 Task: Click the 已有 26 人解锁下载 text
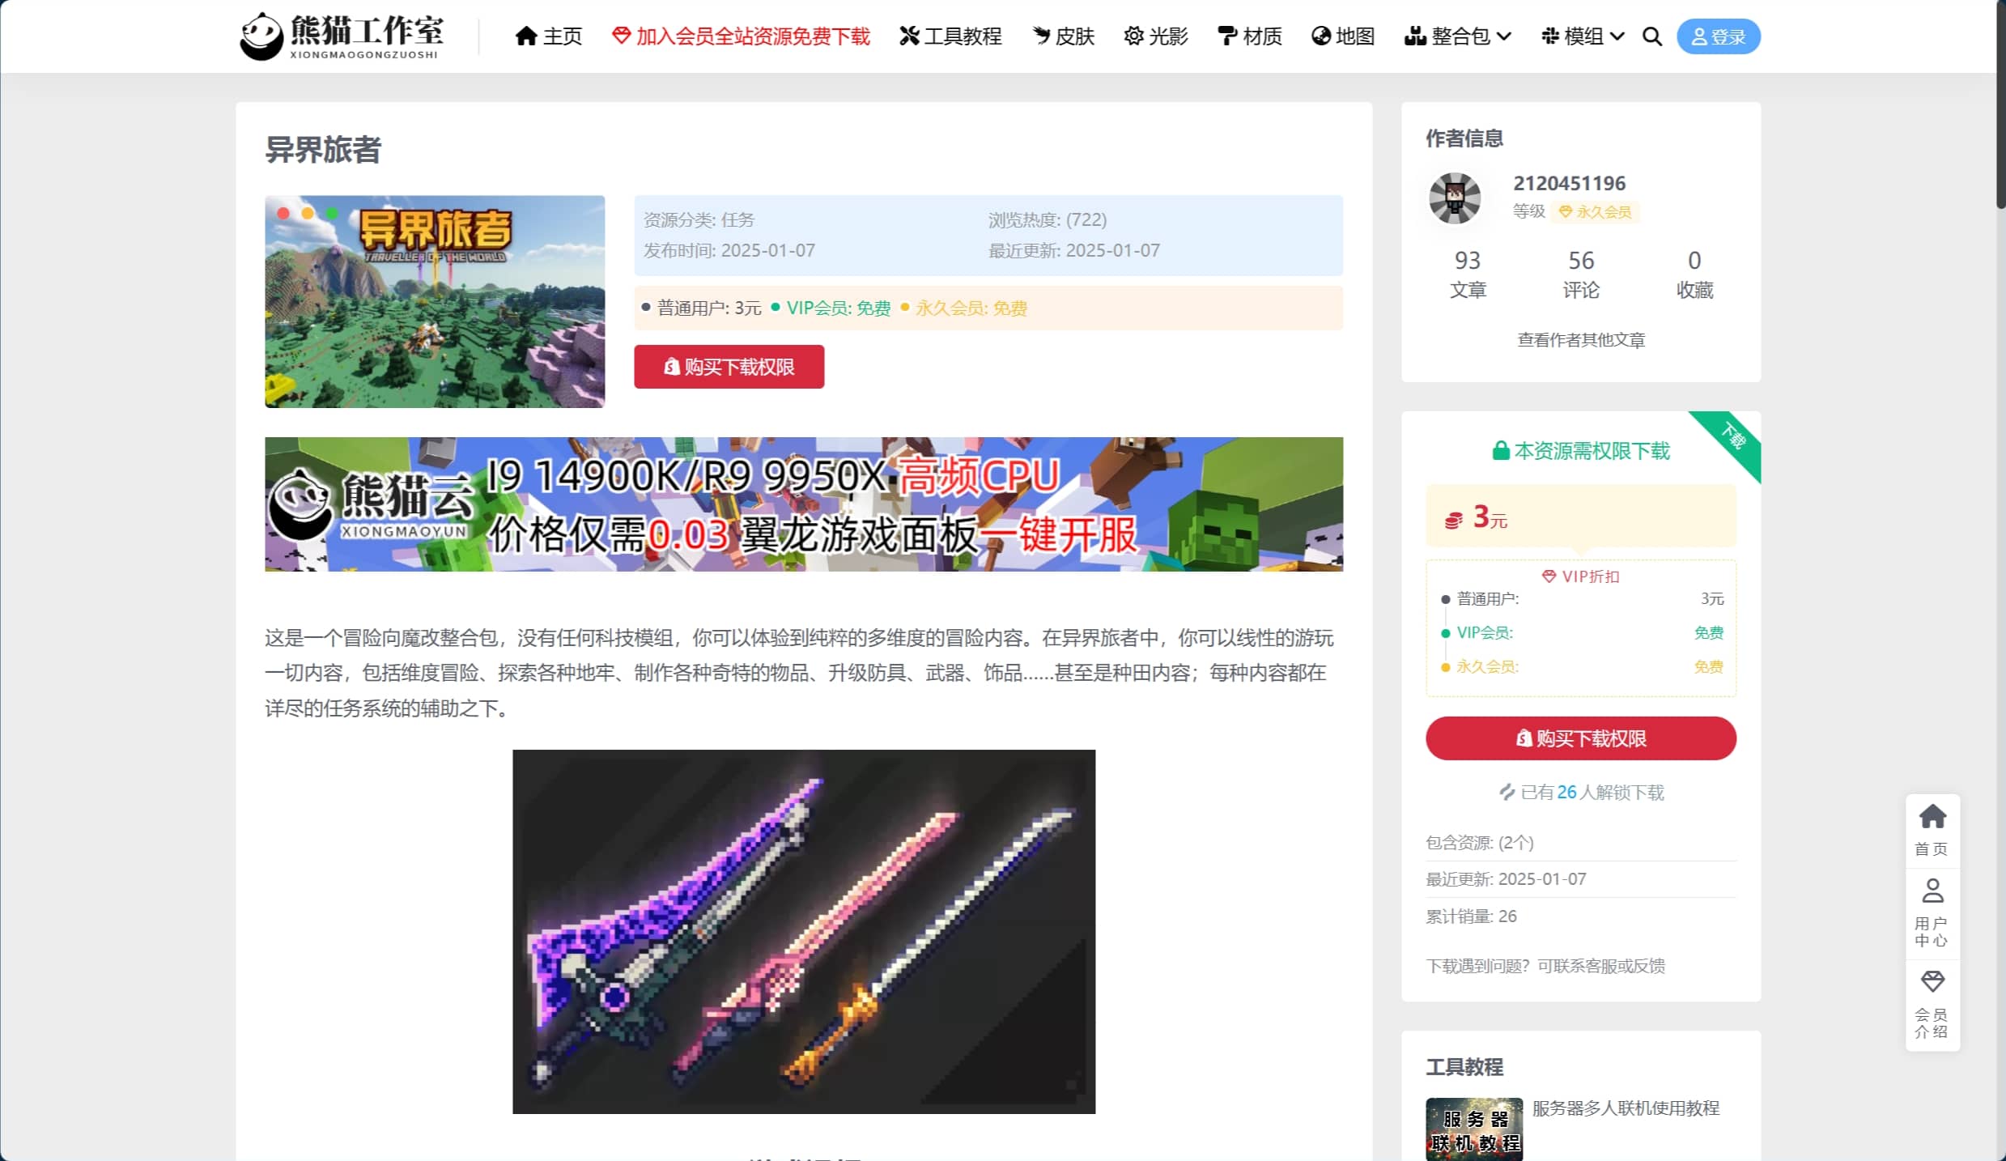(1580, 792)
